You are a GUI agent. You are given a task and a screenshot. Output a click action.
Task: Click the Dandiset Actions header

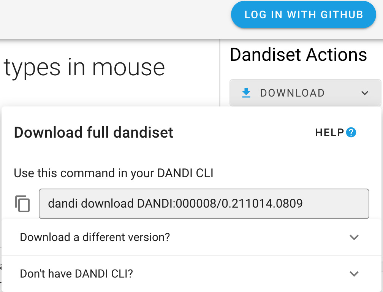pyautogui.click(x=297, y=55)
